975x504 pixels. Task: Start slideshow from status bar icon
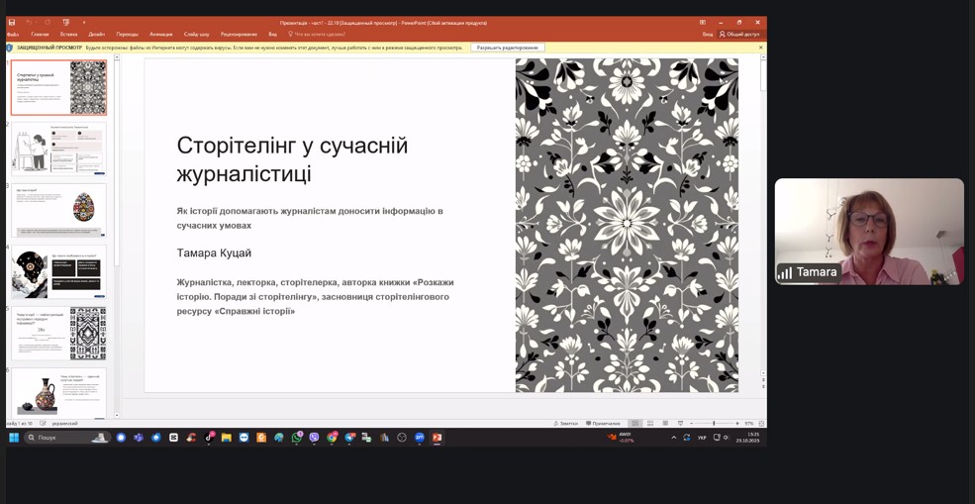coord(680,424)
